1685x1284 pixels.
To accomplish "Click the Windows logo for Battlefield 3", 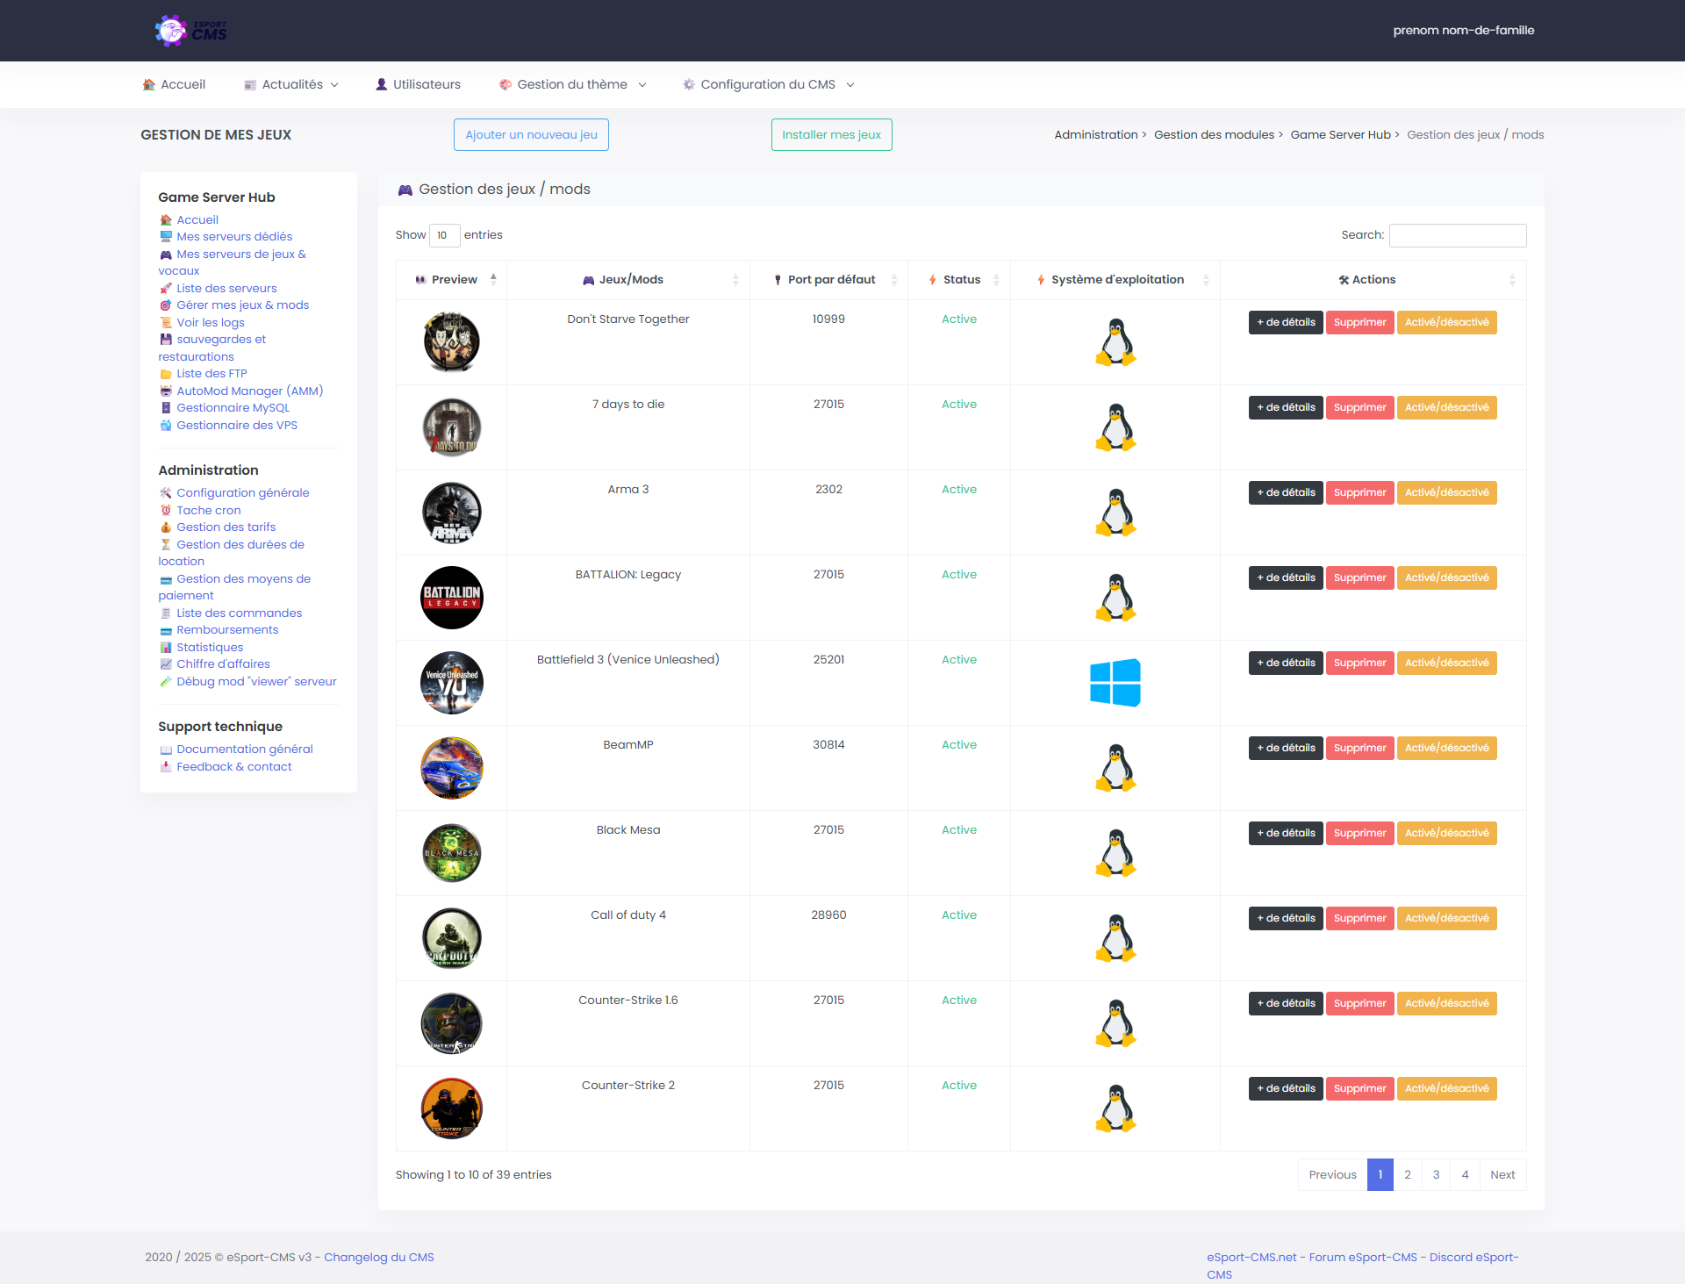I will pos(1115,683).
